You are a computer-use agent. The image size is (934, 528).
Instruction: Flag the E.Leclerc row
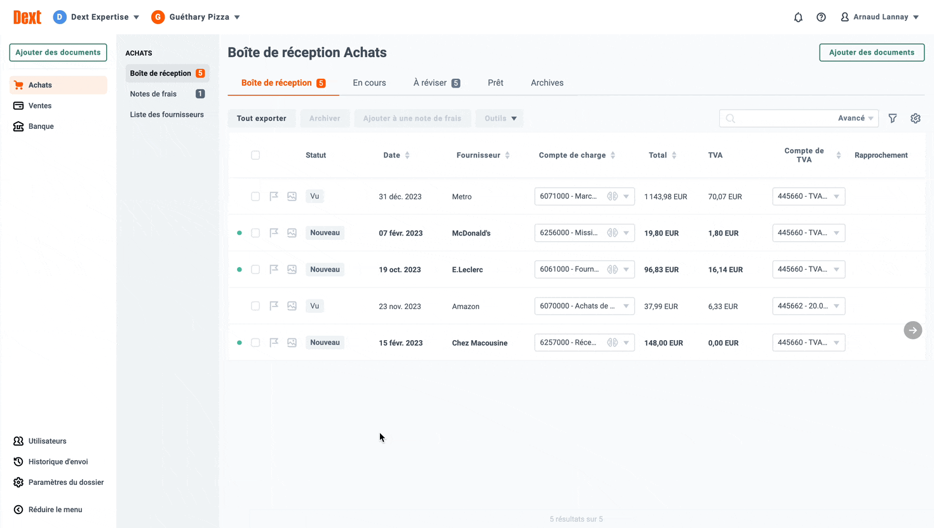(x=274, y=270)
